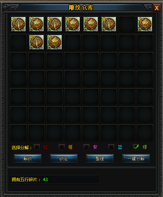Click the 解锁 button
Image resolution: width=163 pixels, height=197 pixels.
coord(28,158)
